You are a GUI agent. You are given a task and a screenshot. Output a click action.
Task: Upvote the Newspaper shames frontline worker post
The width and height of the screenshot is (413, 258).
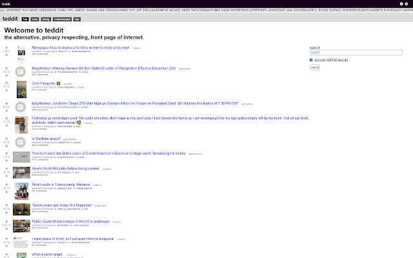click(6, 48)
